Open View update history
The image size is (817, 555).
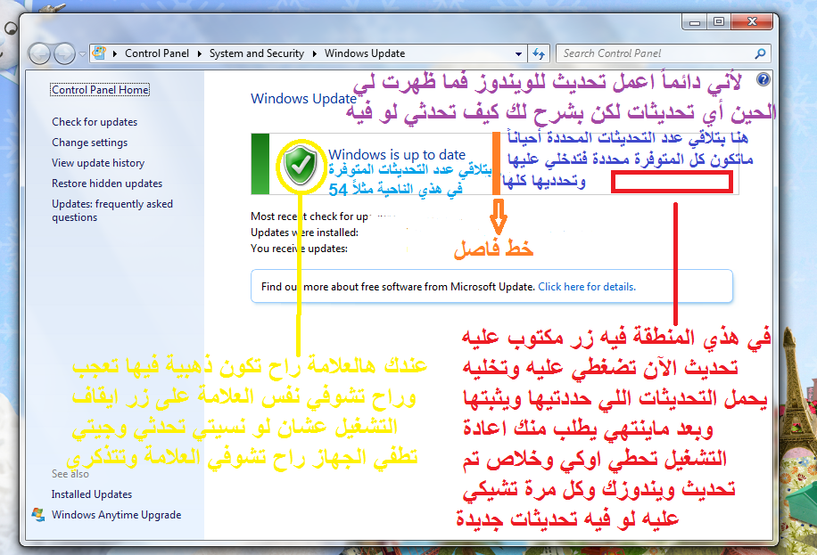point(98,163)
